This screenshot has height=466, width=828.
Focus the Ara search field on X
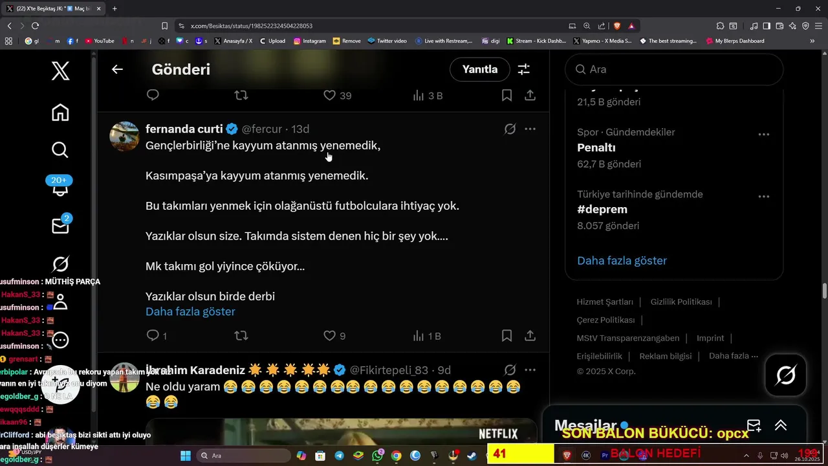pyautogui.click(x=674, y=69)
